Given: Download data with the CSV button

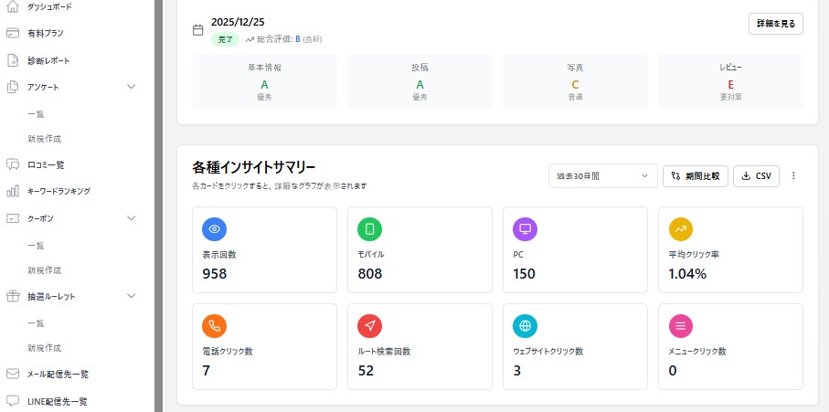Looking at the screenshot, I should (756, 176).
